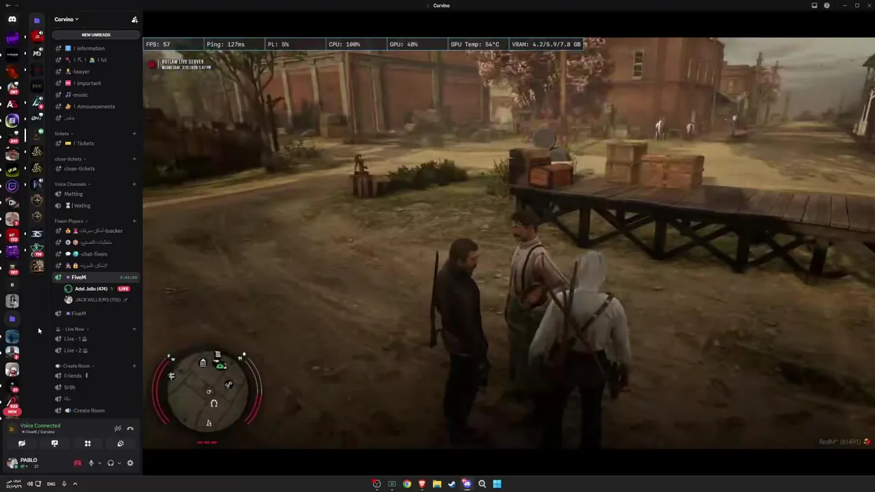This screenshot has height=492, width=875.
Task: Open the help icon in the title bar
Action: (x=826, y=5)
